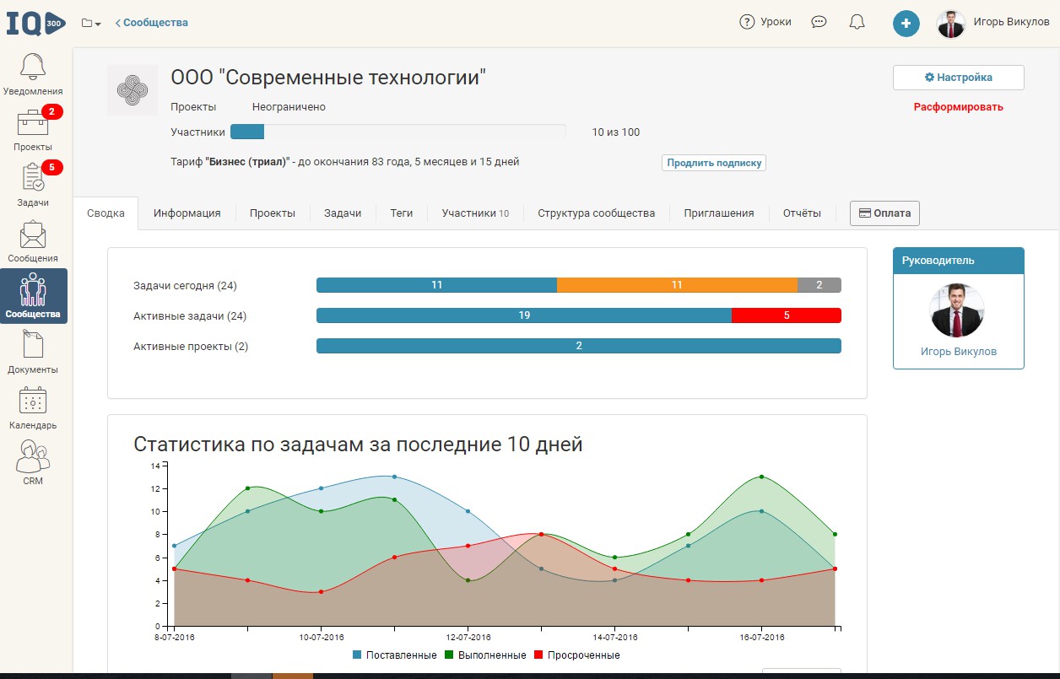This screenshot has width=1060, height=679.
Task: Click the Оплата button
Action: tap(884, 213)
